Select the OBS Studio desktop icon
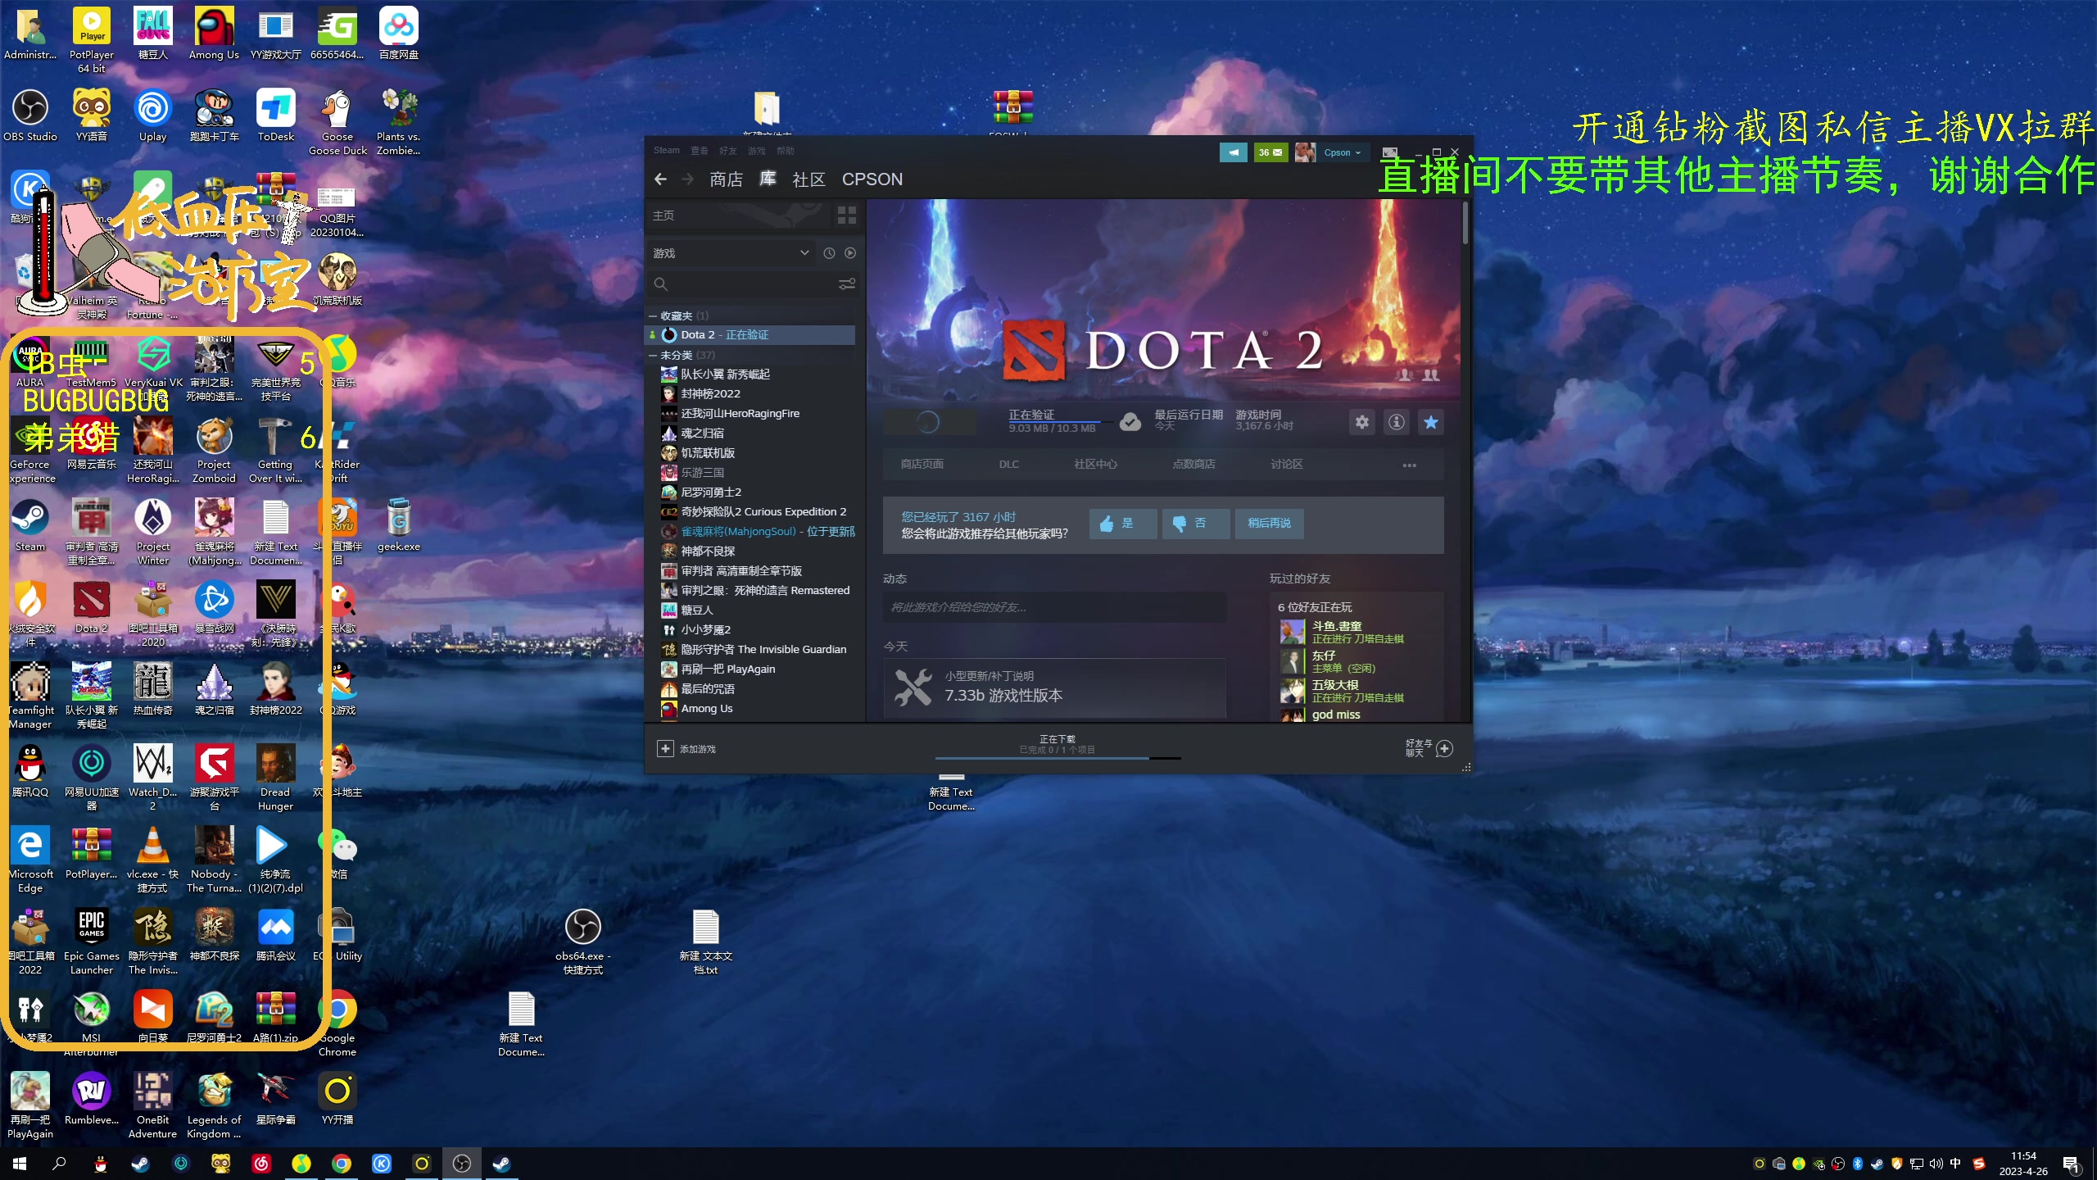The image size is (2097, 1180). (30, 116)
